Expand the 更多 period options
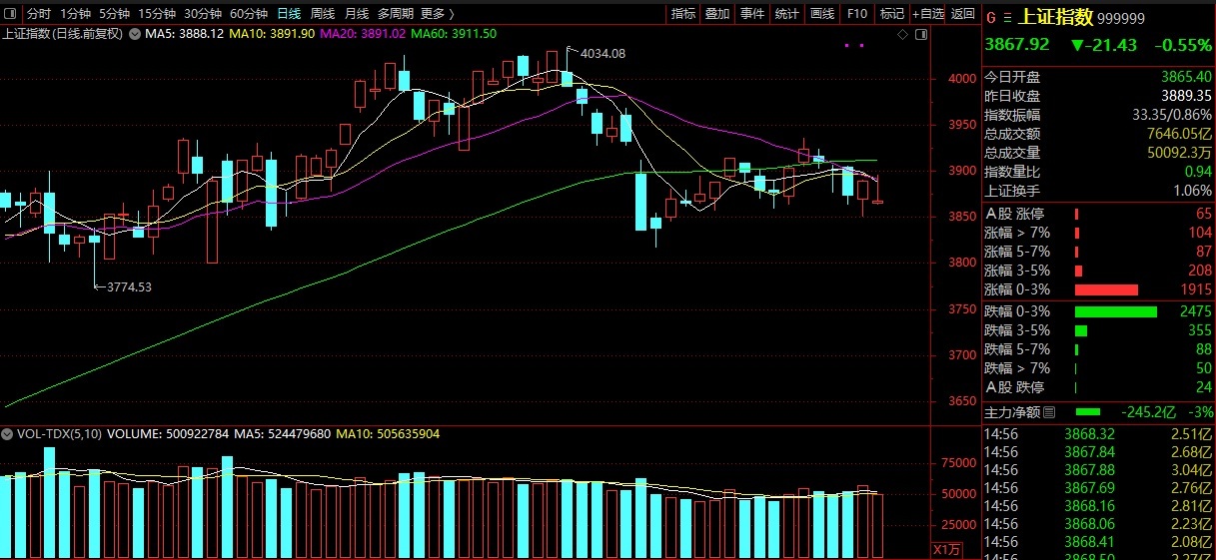Viewport: 1216px width, 560px height. tap(437, 14)
